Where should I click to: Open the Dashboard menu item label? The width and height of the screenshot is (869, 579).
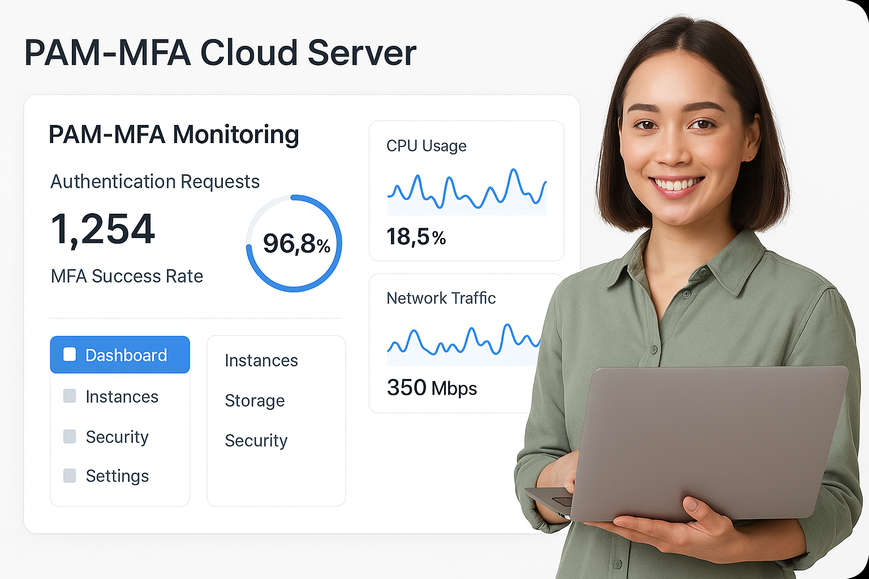click(126, 355)
